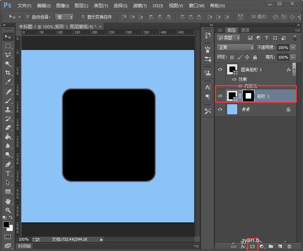The width and height of the screenshot is (303, 251).
Task: Open the 滤镜(T) menu
Action: (140, 6)
